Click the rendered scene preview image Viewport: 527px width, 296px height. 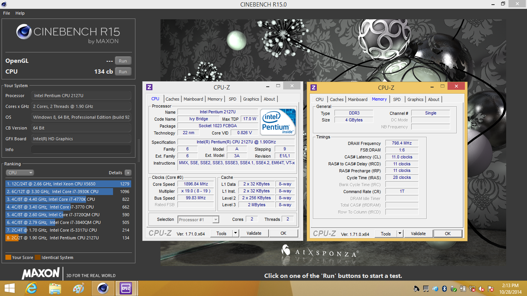[x=333, y=143]
